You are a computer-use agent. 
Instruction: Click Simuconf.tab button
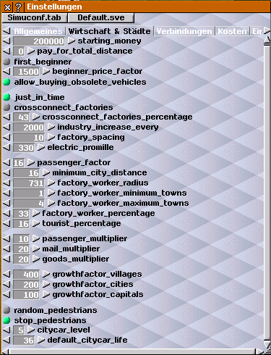coord(34,17)
